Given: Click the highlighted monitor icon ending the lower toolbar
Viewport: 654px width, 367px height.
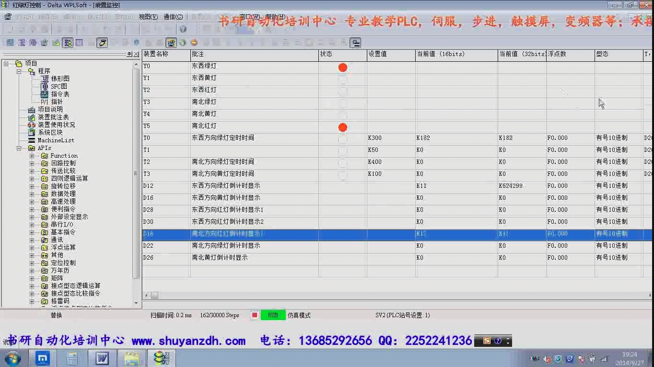Looking at the screenshot, I should point(355,43).
